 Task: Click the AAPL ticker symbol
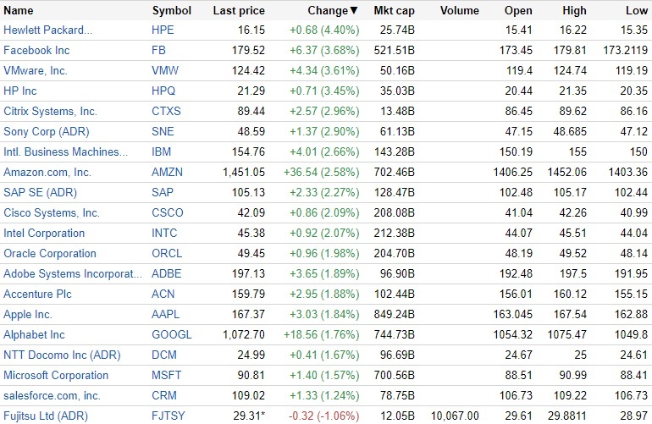[x=167, y=314]
